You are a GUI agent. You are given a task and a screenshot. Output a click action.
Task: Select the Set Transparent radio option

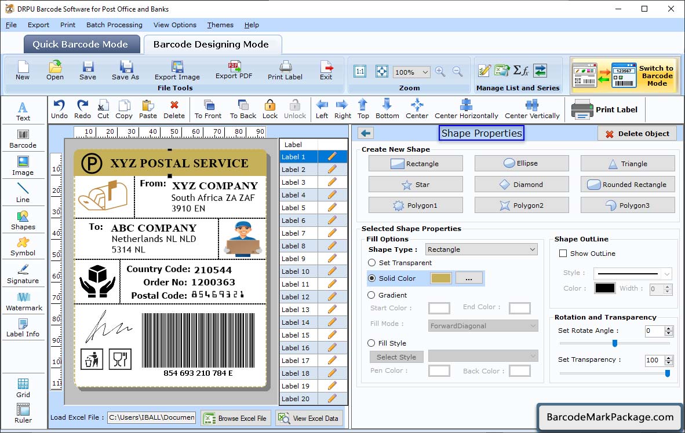pos(372,263)
